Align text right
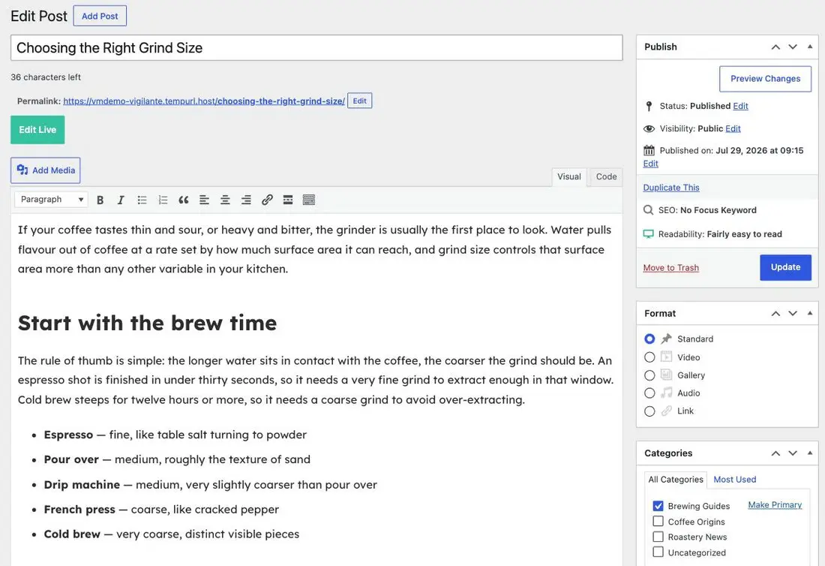Image resolution: width=825 pixels, height=566 pixels. (246, 200)
